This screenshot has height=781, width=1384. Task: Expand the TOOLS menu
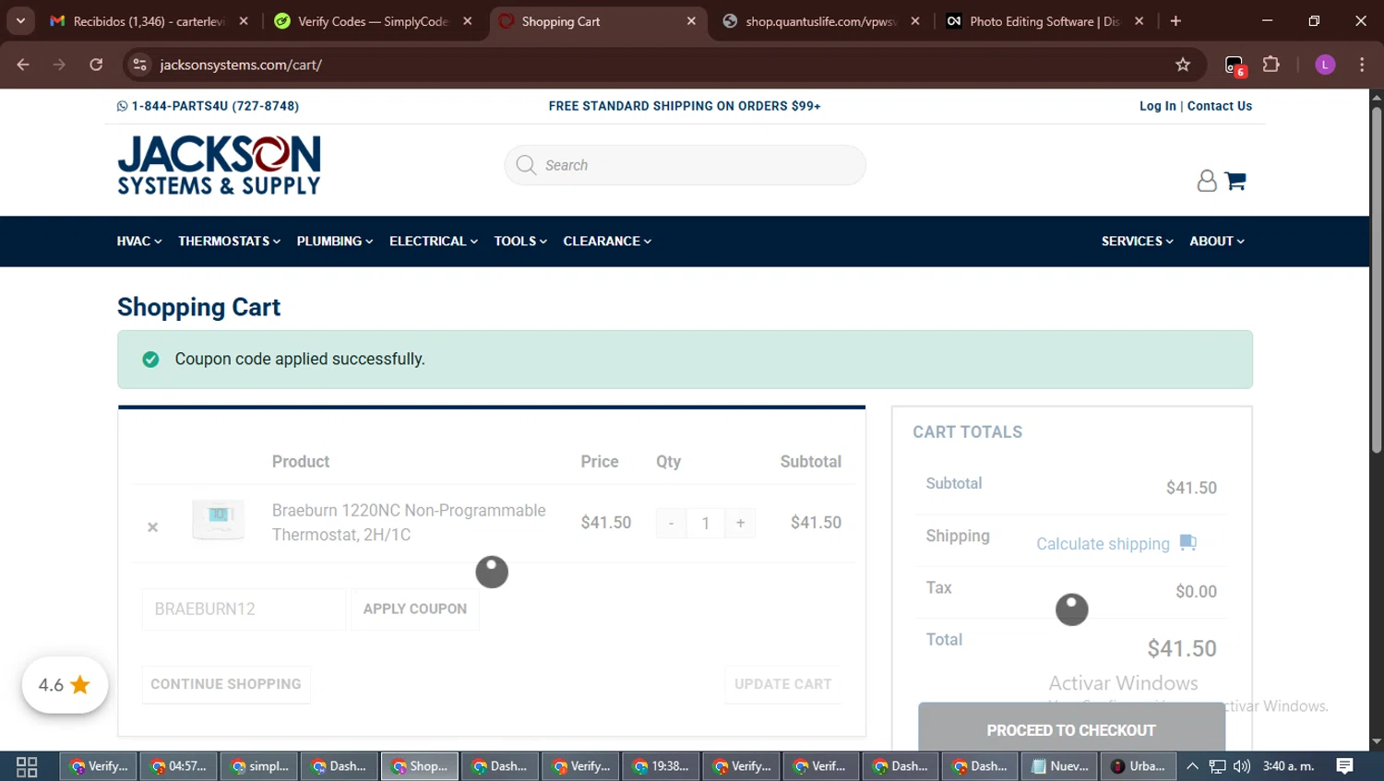[520, 242]
